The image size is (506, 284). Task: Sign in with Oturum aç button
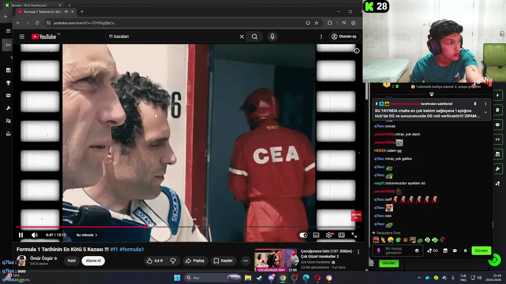[x=344, y=37]
